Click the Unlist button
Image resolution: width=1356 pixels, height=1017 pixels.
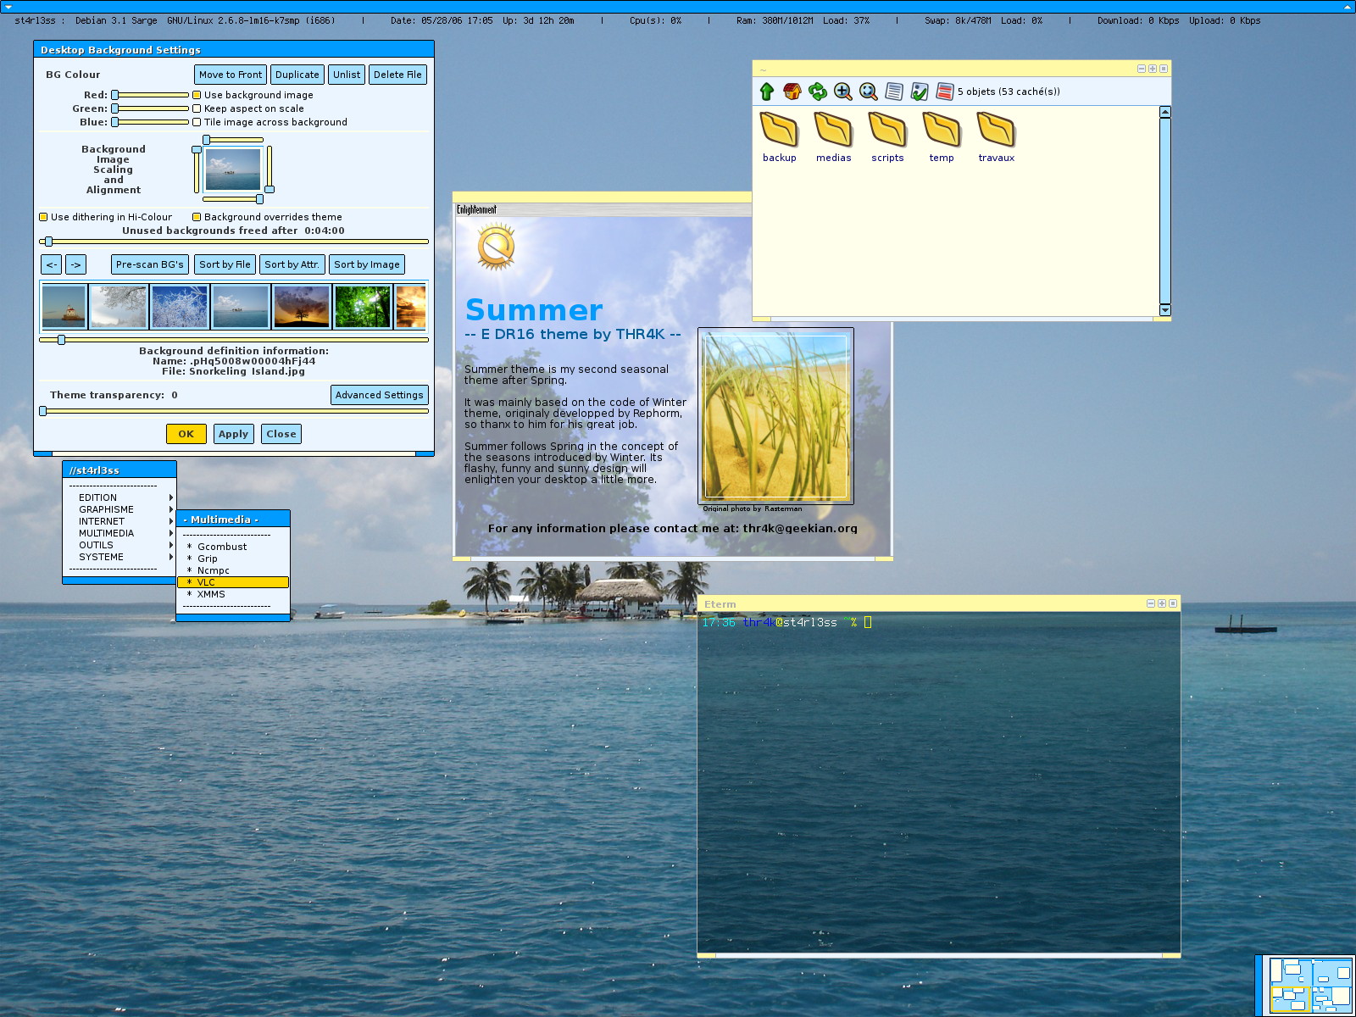[347, 75]
